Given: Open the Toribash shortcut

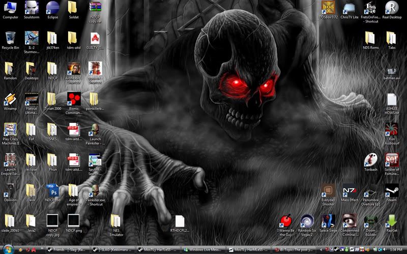Looking at the screenshot, I should pos(371,163).
